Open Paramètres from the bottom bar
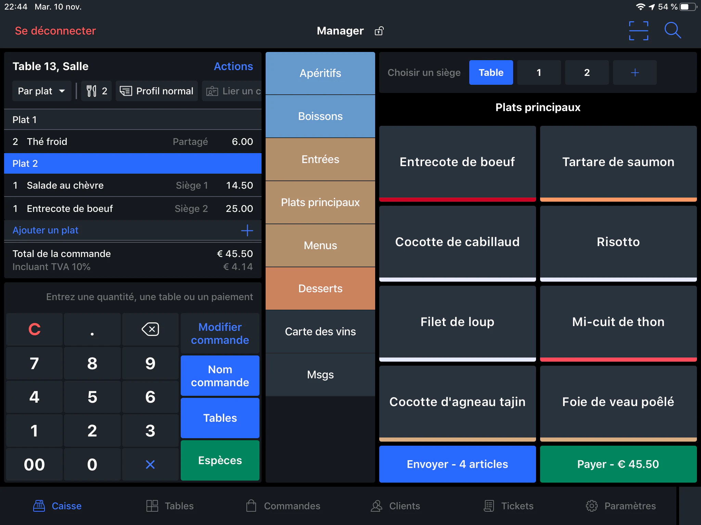This screenshot has width=701, height=525. pyautogui.click(x=620, y=506)
